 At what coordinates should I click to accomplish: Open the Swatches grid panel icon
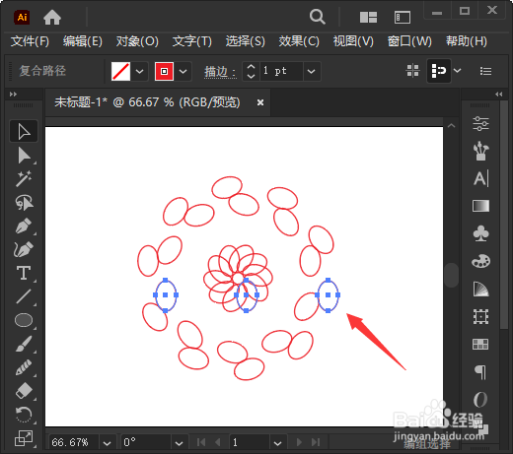(480, 345)
